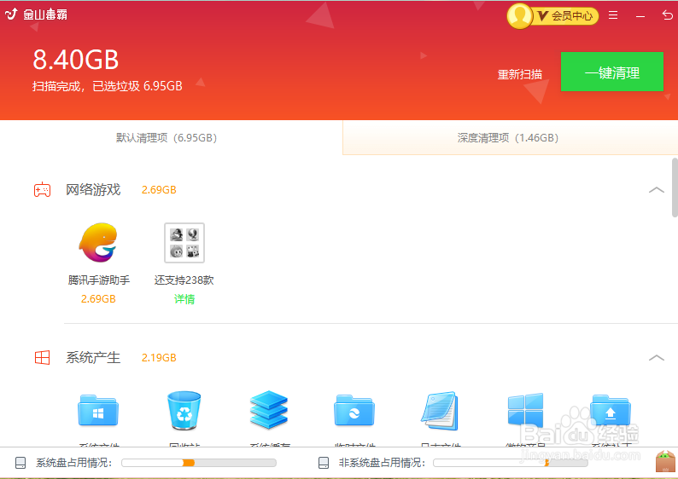Select the temporary files folder icon
Image resolution: width=678 pixels, height=479 pixels.
(x=354, y=410)
